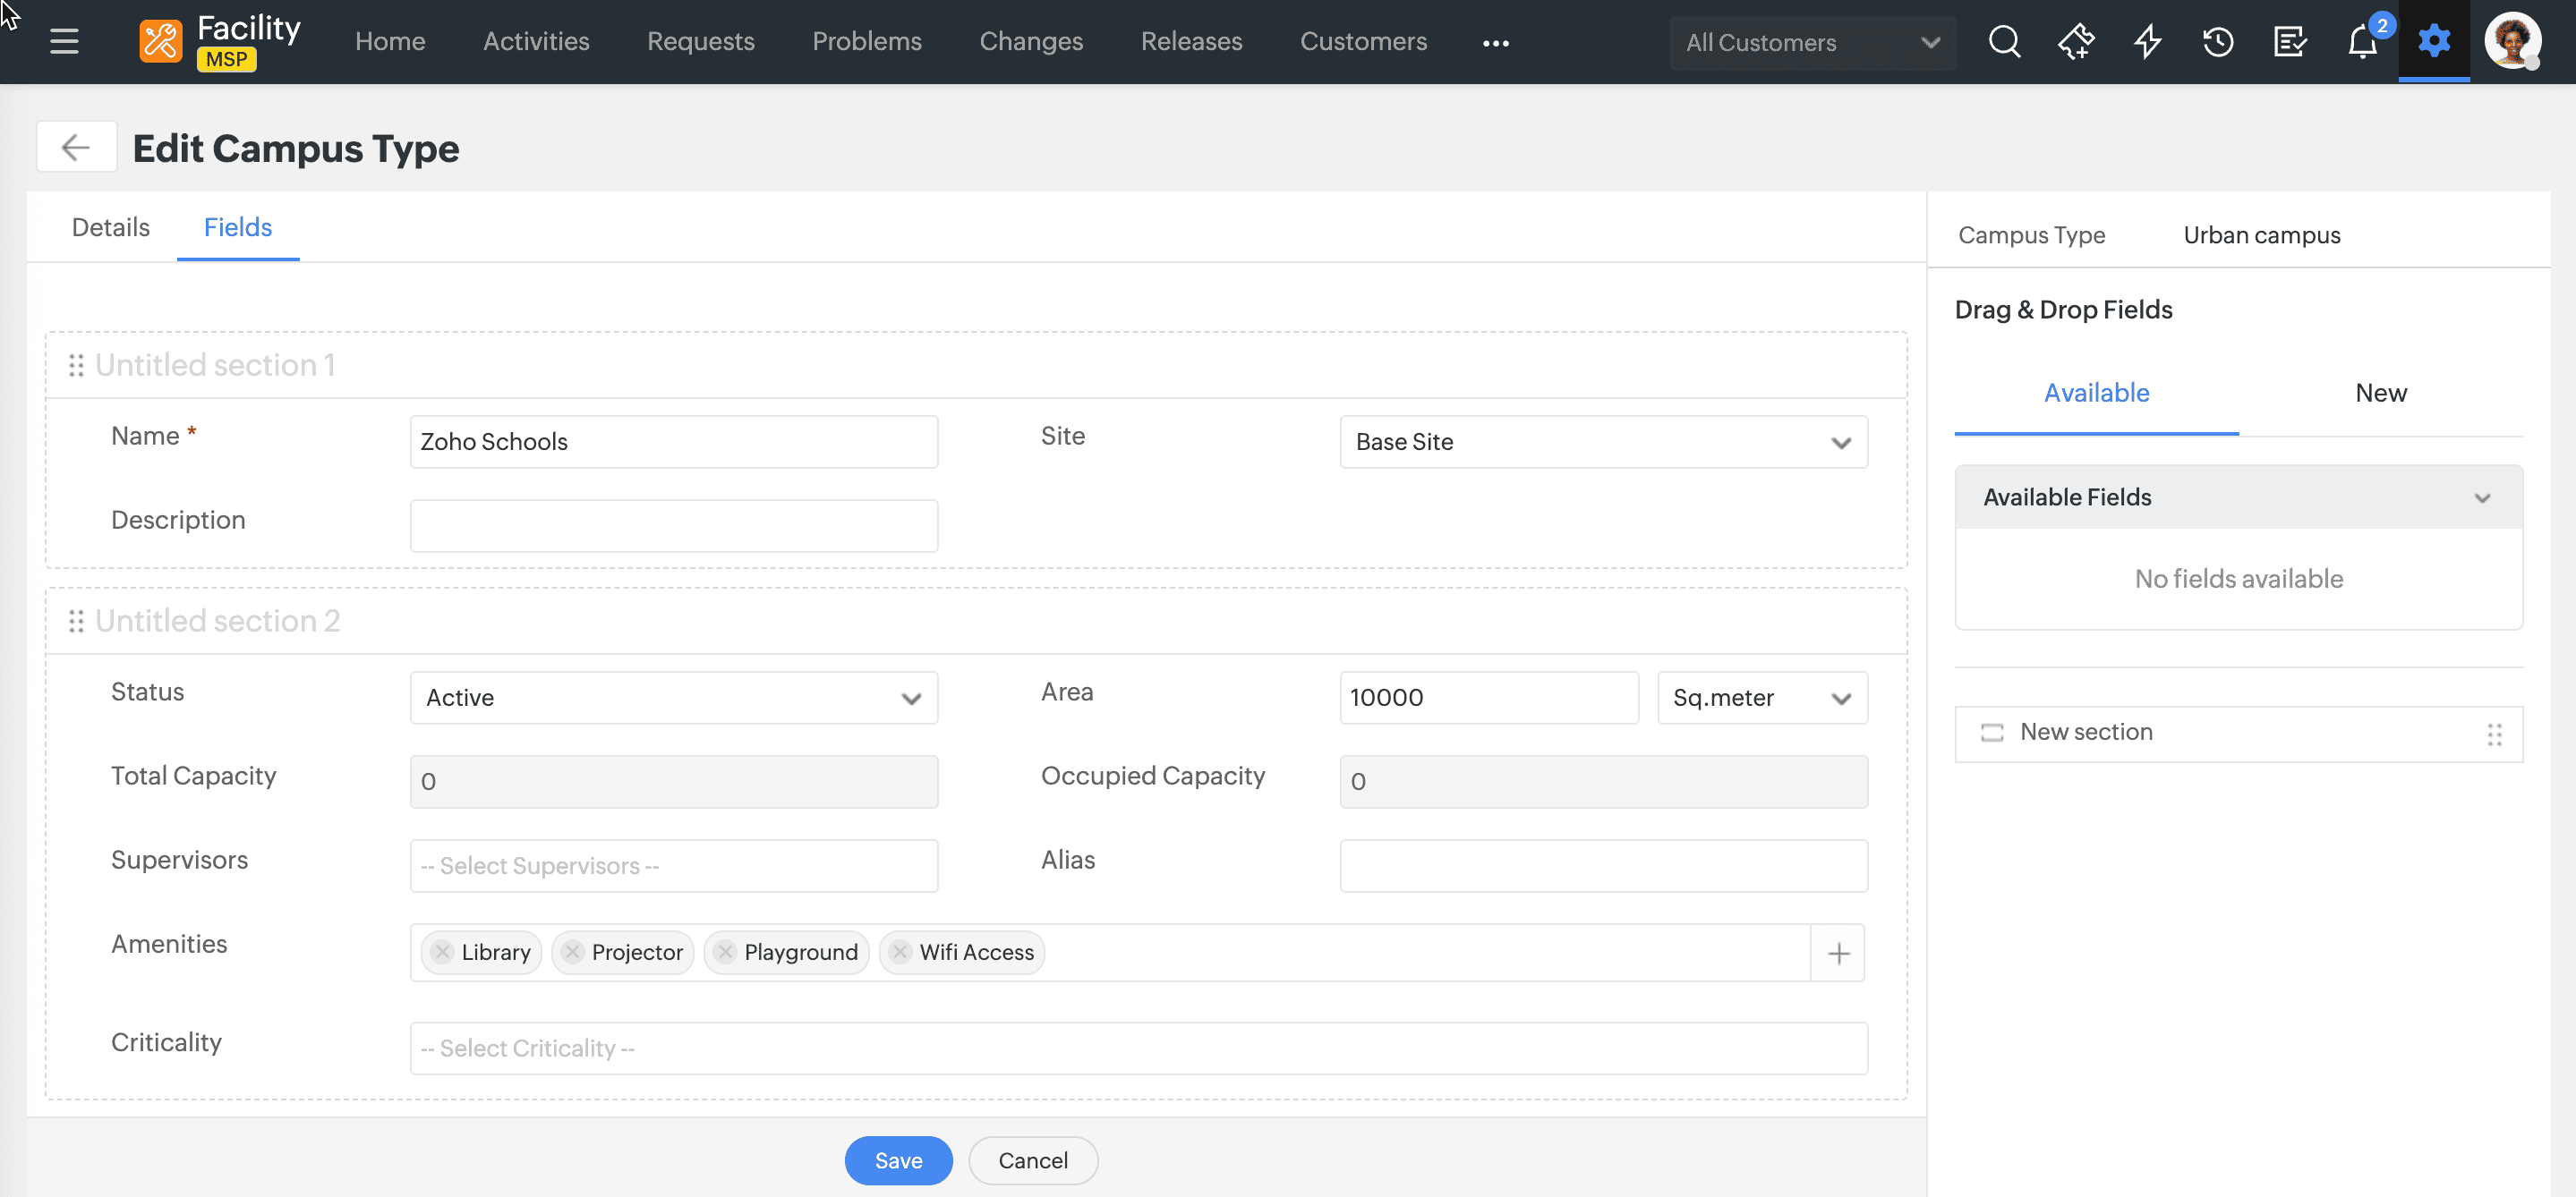Click the Description input field

pyautogui.click(x=673, y=525)
